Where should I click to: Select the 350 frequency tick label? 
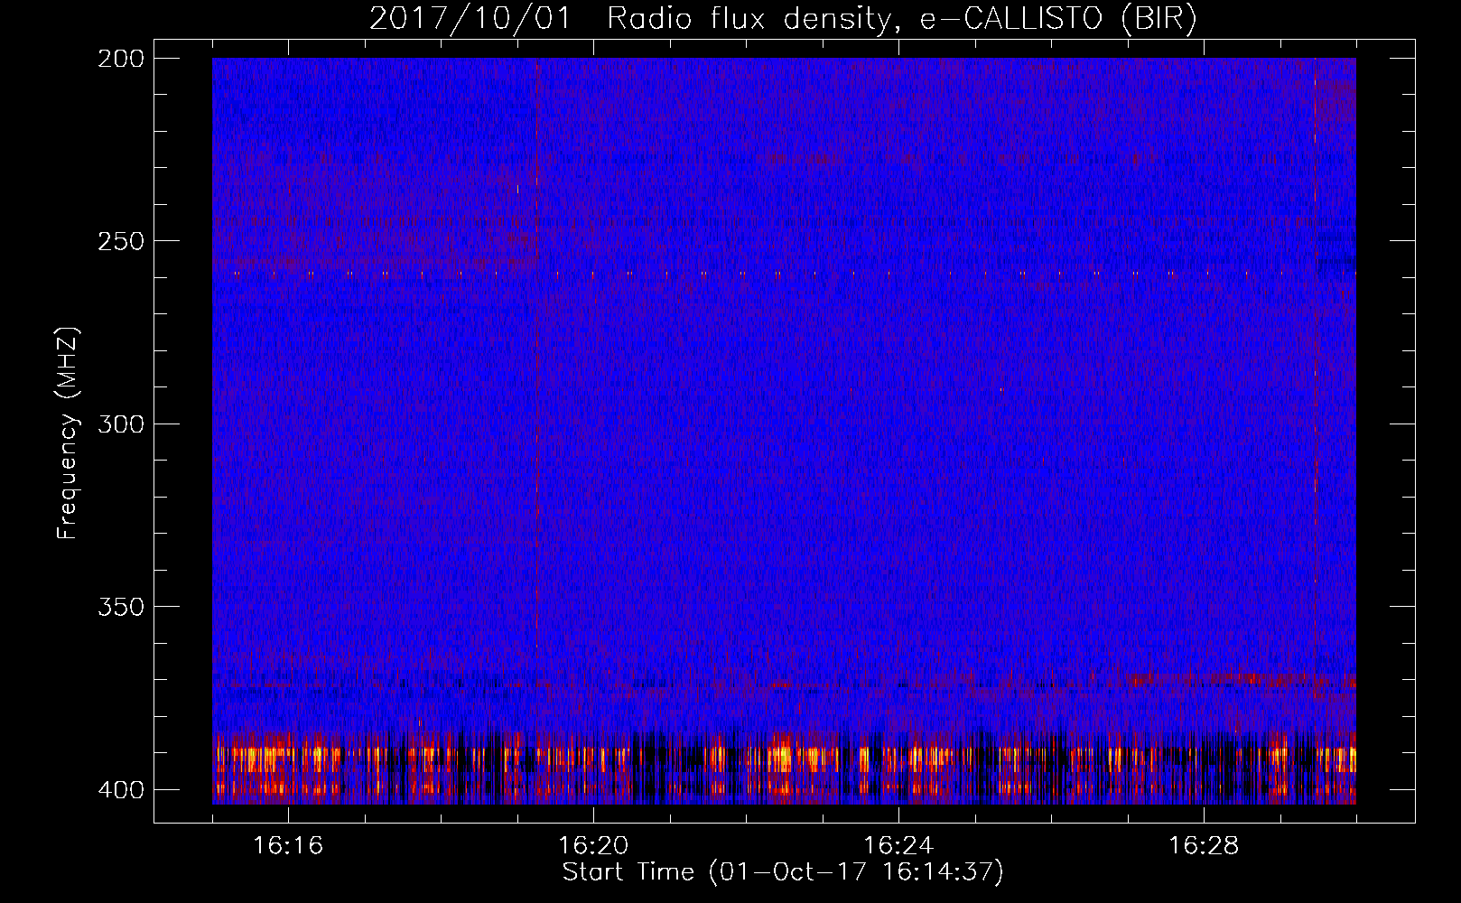click(x=120, y=607)
